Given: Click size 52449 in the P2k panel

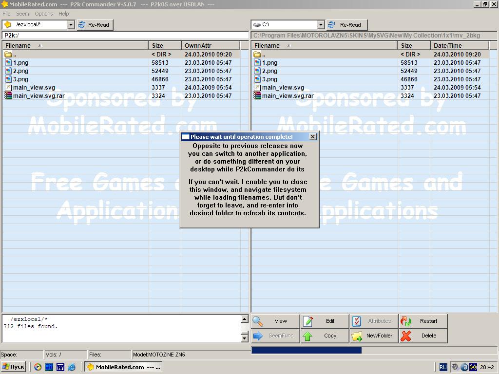Looking at the screenshot, I should tap(160, 71).
